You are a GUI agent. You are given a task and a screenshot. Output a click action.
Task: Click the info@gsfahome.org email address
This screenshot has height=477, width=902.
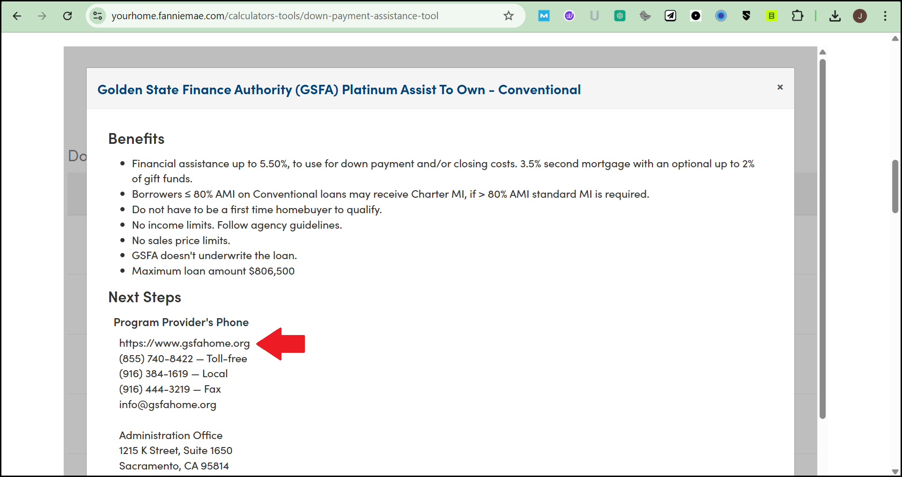point(168,405)
